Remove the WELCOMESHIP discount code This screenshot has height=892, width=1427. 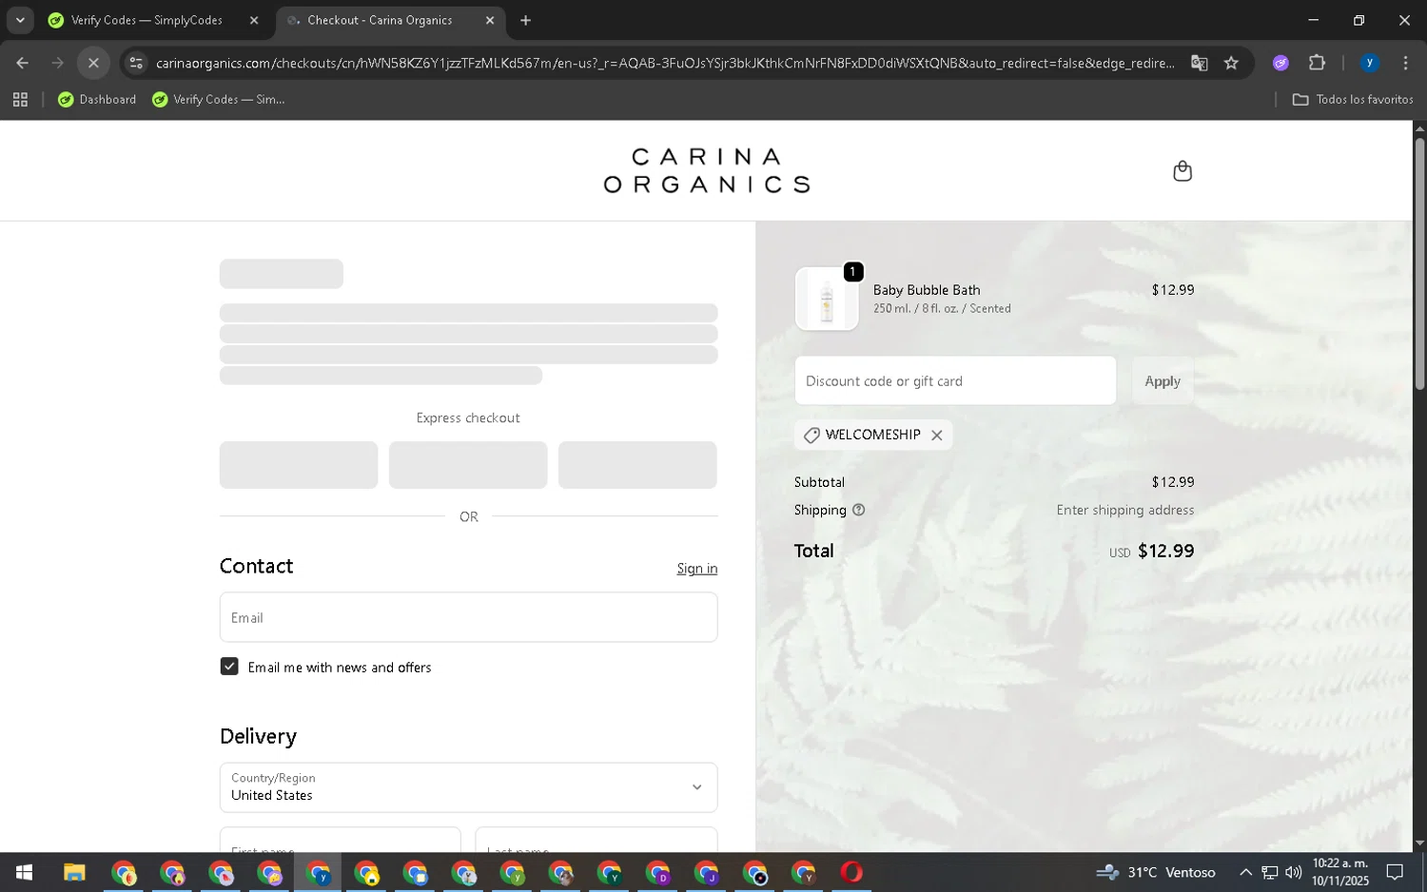(937, 435)
